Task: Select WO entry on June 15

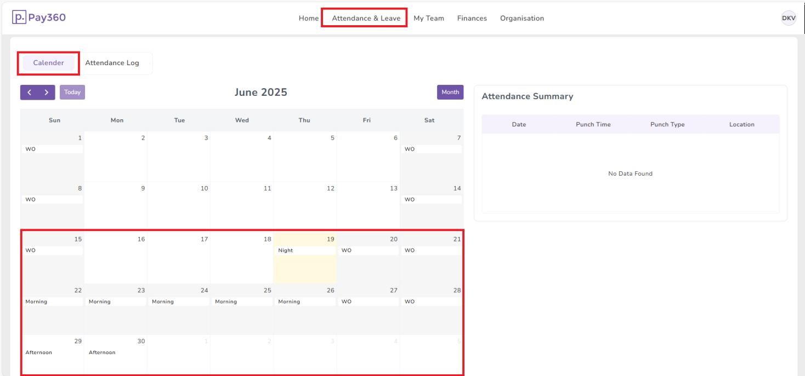Action: tap(53, 251)
